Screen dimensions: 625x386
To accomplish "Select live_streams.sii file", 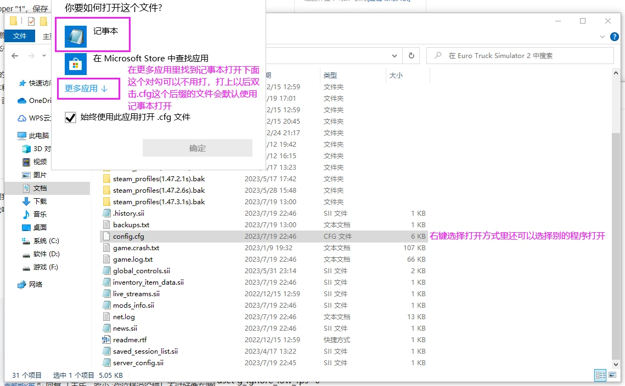I will pyautogui.click(x=136, y=294).
